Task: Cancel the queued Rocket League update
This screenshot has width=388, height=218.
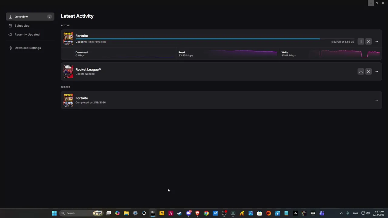Action: pyautogui.click(x=368, y=71)
